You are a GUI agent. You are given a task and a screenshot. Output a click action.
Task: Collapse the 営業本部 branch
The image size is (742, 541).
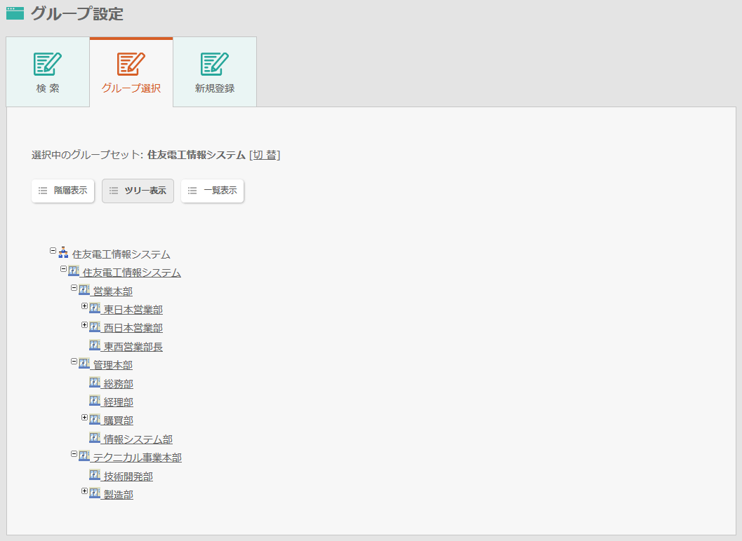74,288
